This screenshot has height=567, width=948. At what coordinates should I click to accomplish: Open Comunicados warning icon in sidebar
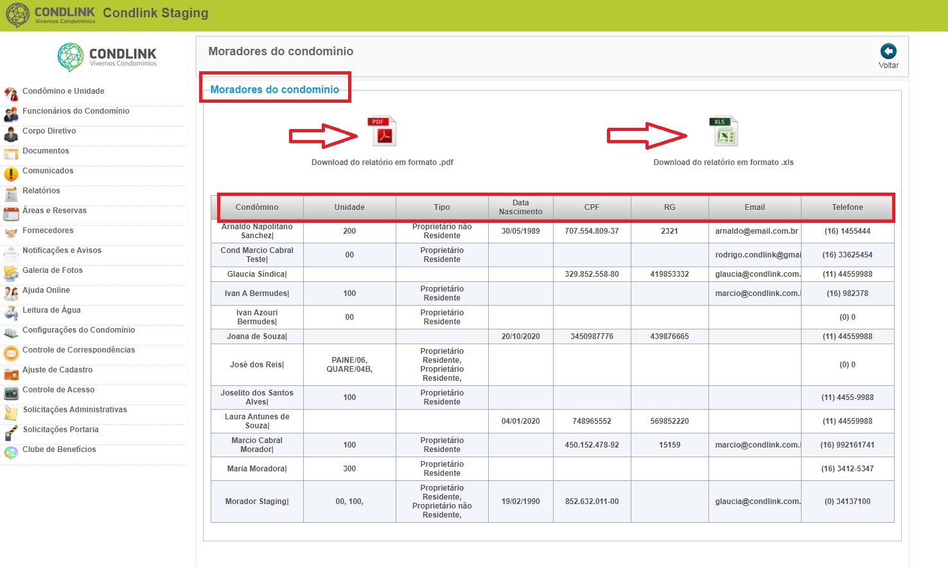pos(11,173)
